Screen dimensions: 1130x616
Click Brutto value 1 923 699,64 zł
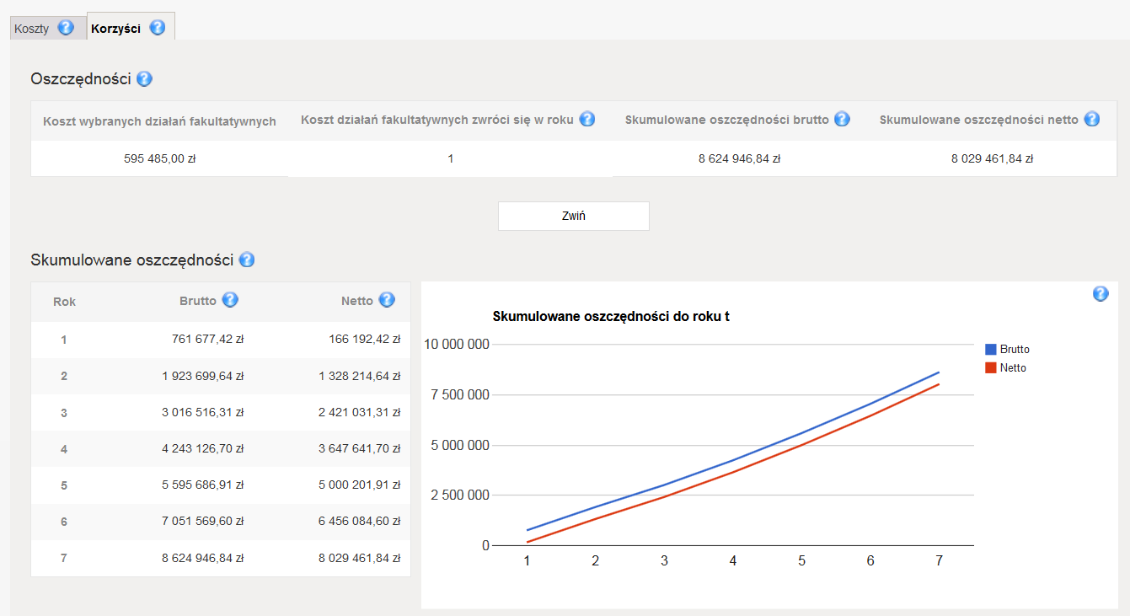pos(203,376)
